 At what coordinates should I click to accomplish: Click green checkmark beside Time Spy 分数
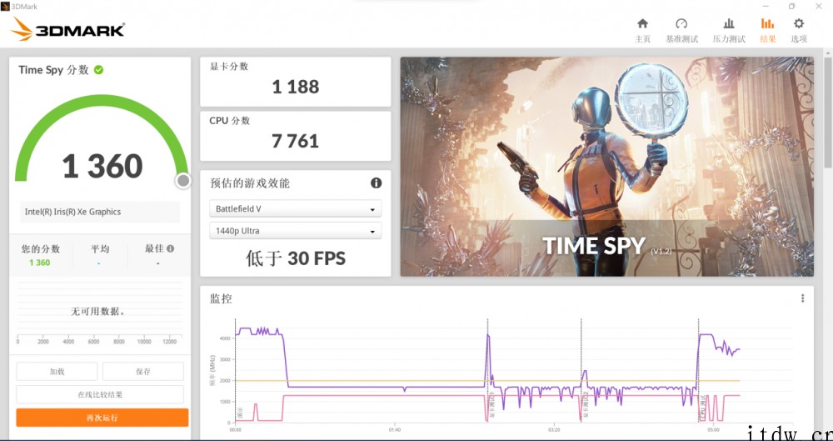pyautogui.click(x=99, y=70)
